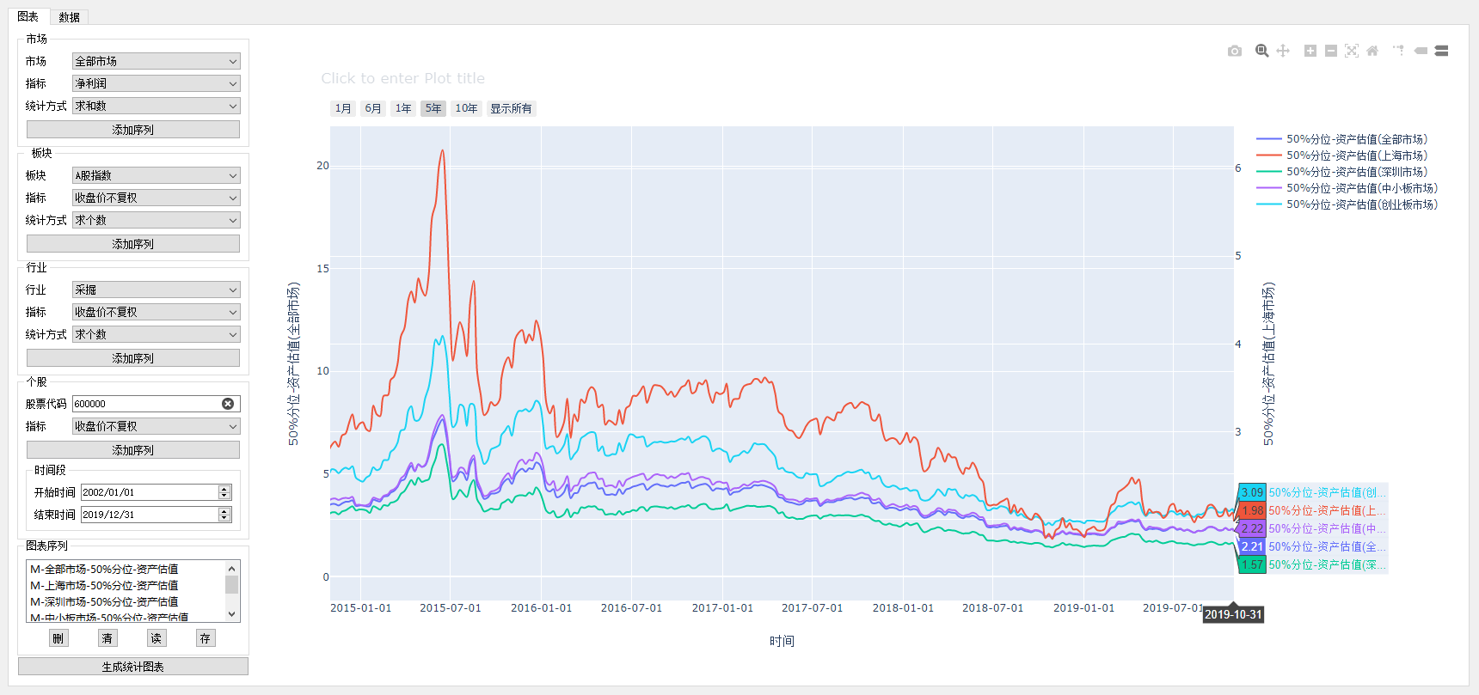1479x695 pixels.
Task: Select the 10年 range selector
Action: click(466, 108)
